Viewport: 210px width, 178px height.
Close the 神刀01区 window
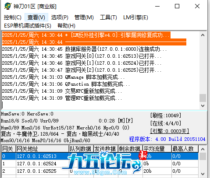[197, 6]
